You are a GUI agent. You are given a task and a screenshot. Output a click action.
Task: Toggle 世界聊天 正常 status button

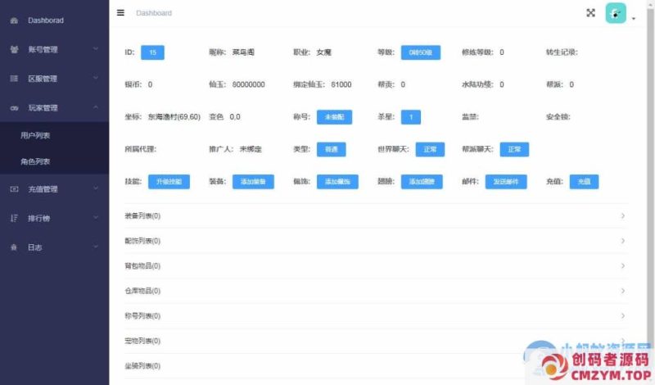click(x=430, y=149)
